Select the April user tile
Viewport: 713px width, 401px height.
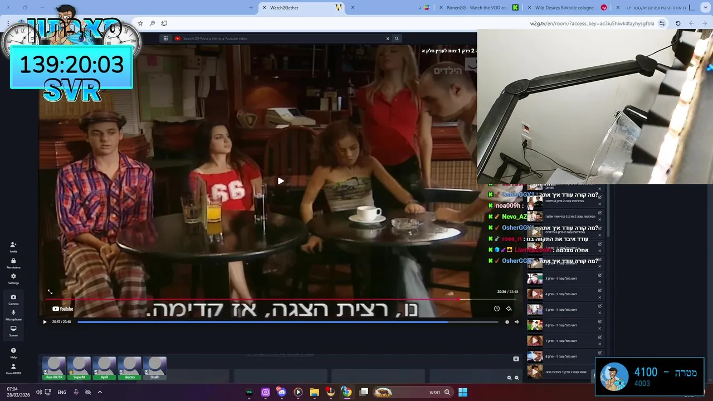[104, 369]
